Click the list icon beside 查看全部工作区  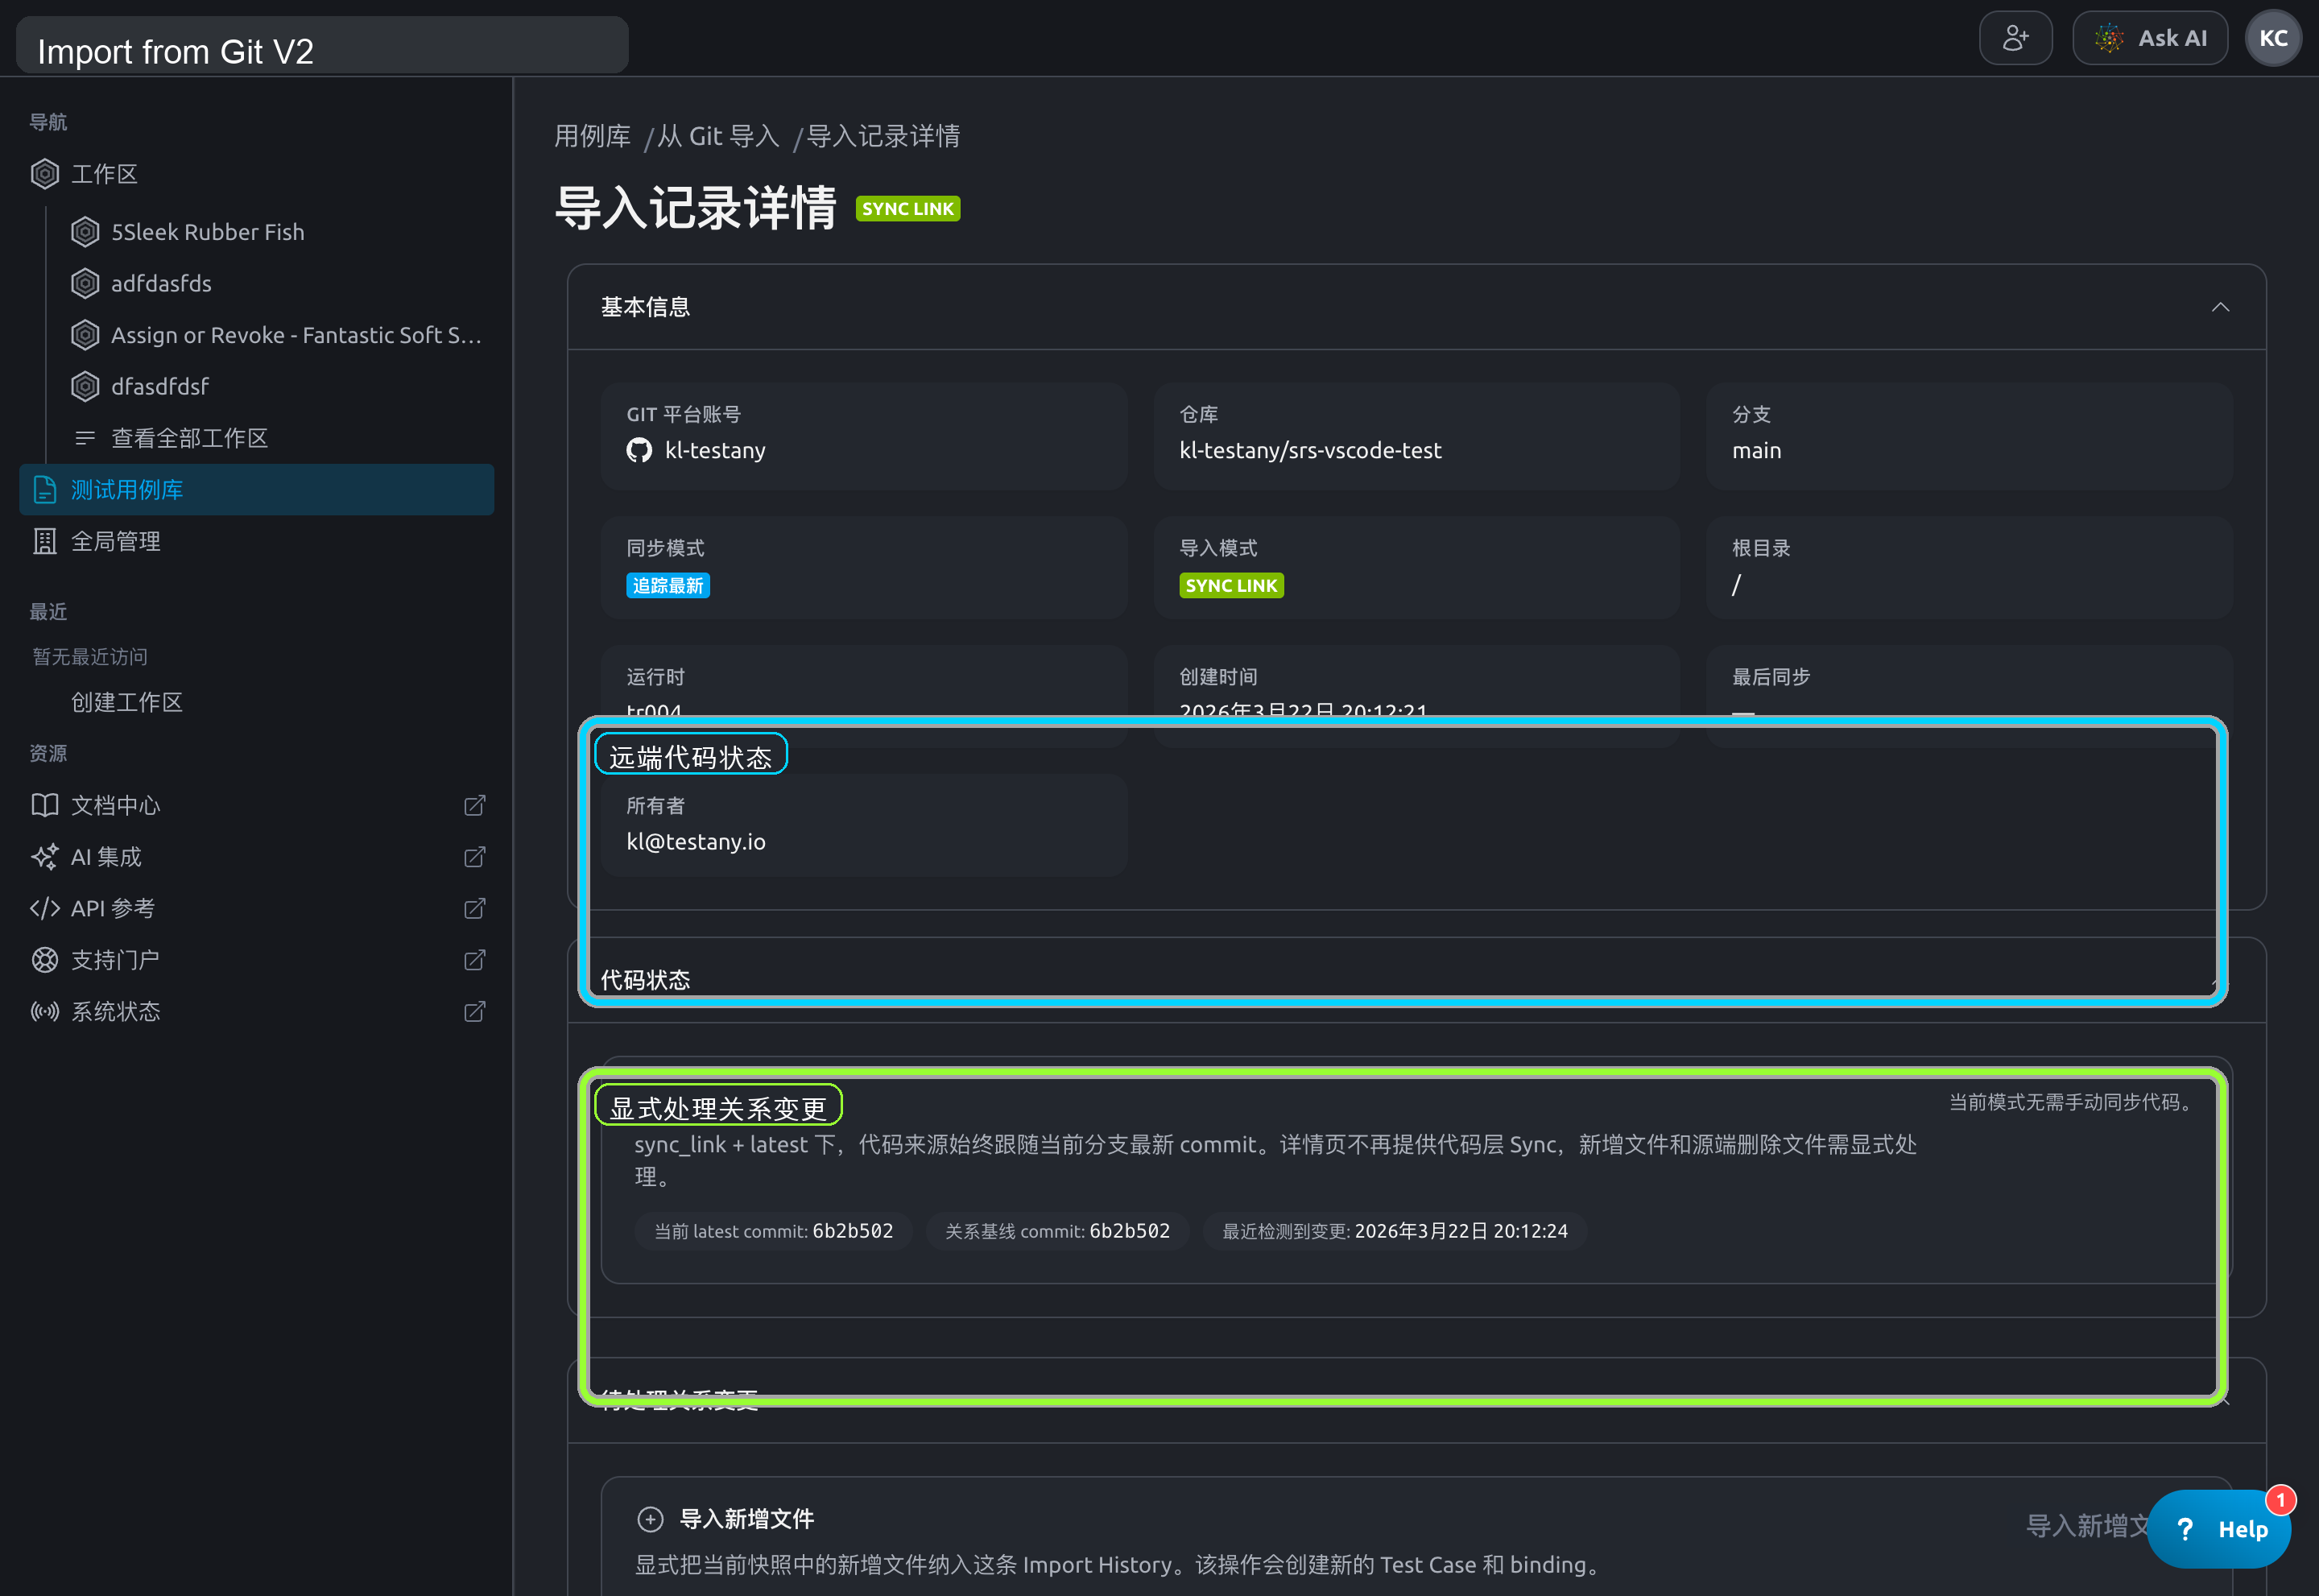tap(85, 438)
